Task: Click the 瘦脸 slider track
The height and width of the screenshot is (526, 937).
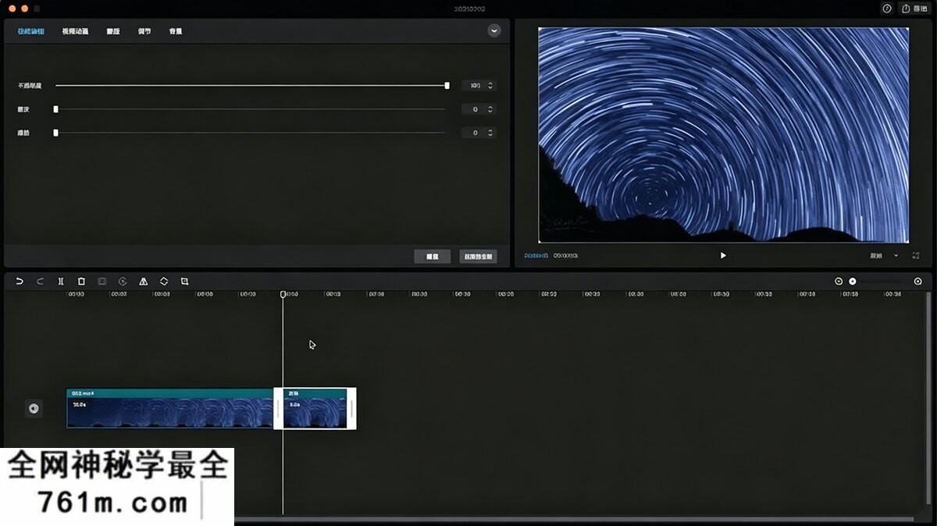Action: (250, 133)
